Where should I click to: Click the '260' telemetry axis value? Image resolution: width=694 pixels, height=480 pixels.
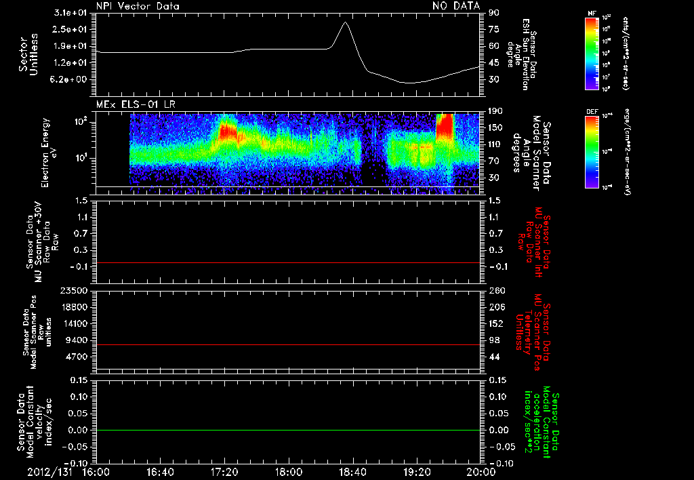[x=495, y=291]
